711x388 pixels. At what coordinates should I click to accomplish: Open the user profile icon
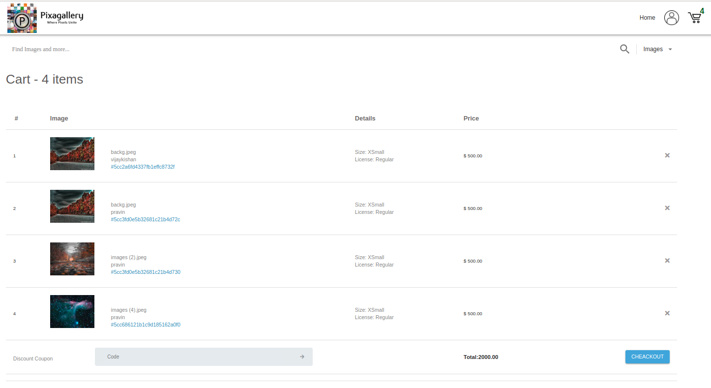671,18
